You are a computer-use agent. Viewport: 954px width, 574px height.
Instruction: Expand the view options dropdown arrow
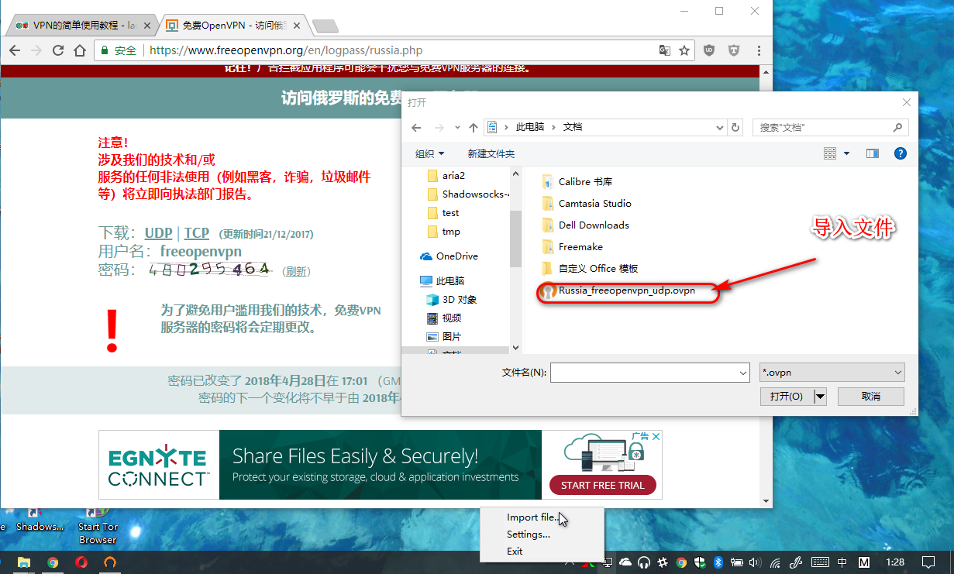(x=846, y=153)
